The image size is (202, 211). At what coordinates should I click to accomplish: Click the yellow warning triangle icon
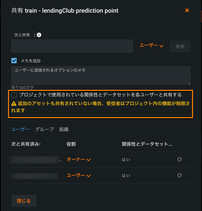point(14,104)
